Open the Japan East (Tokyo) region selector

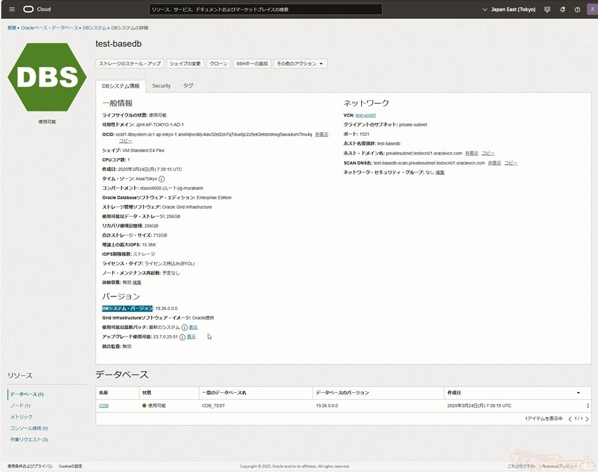pos(509,10)
